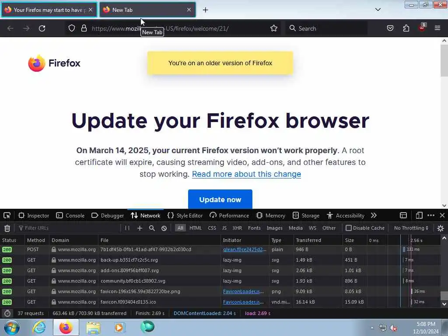Sort by the Status column header

point(12,240)
